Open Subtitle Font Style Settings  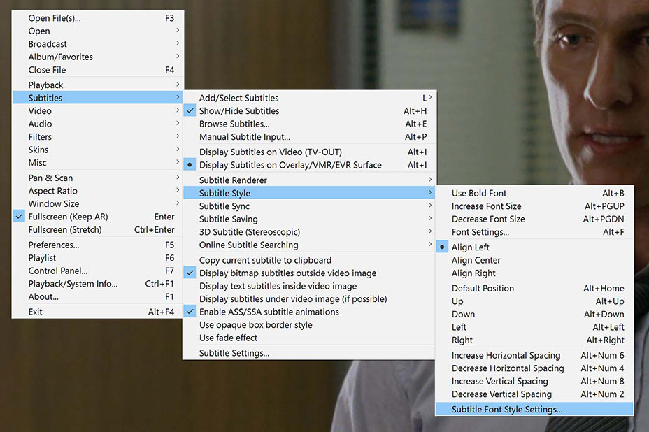pyautogui.click(x=506, y=410)
